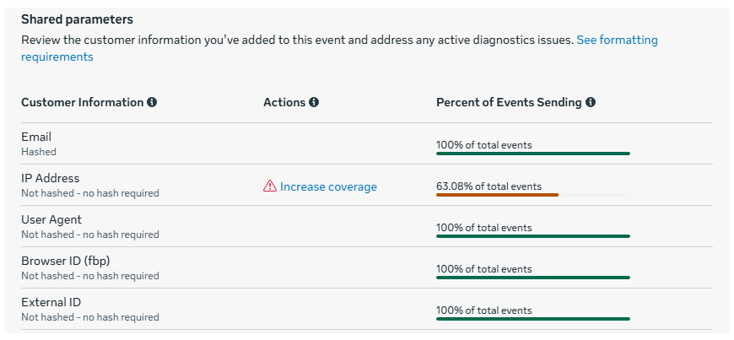The width and height of the screenshot is (734, 340).
Task: Click the Percent of Events Sending info icon
Action: [x=591, y=102]
